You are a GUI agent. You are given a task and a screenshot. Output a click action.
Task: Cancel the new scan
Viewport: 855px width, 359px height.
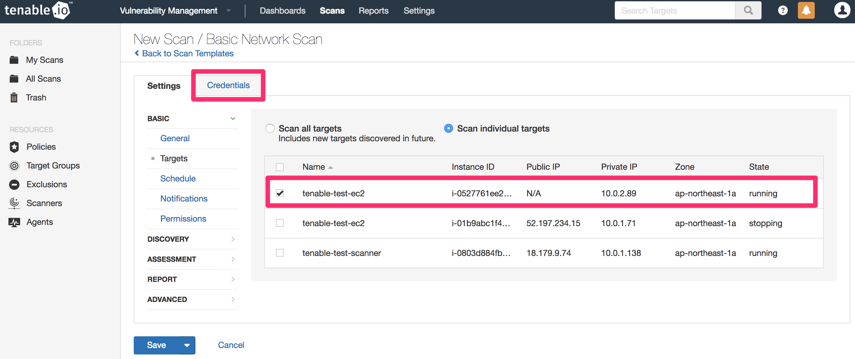click(x=231, y=345)
